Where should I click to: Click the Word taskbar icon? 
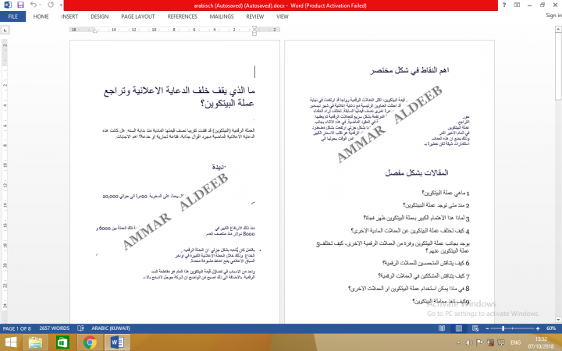[117, 342]
